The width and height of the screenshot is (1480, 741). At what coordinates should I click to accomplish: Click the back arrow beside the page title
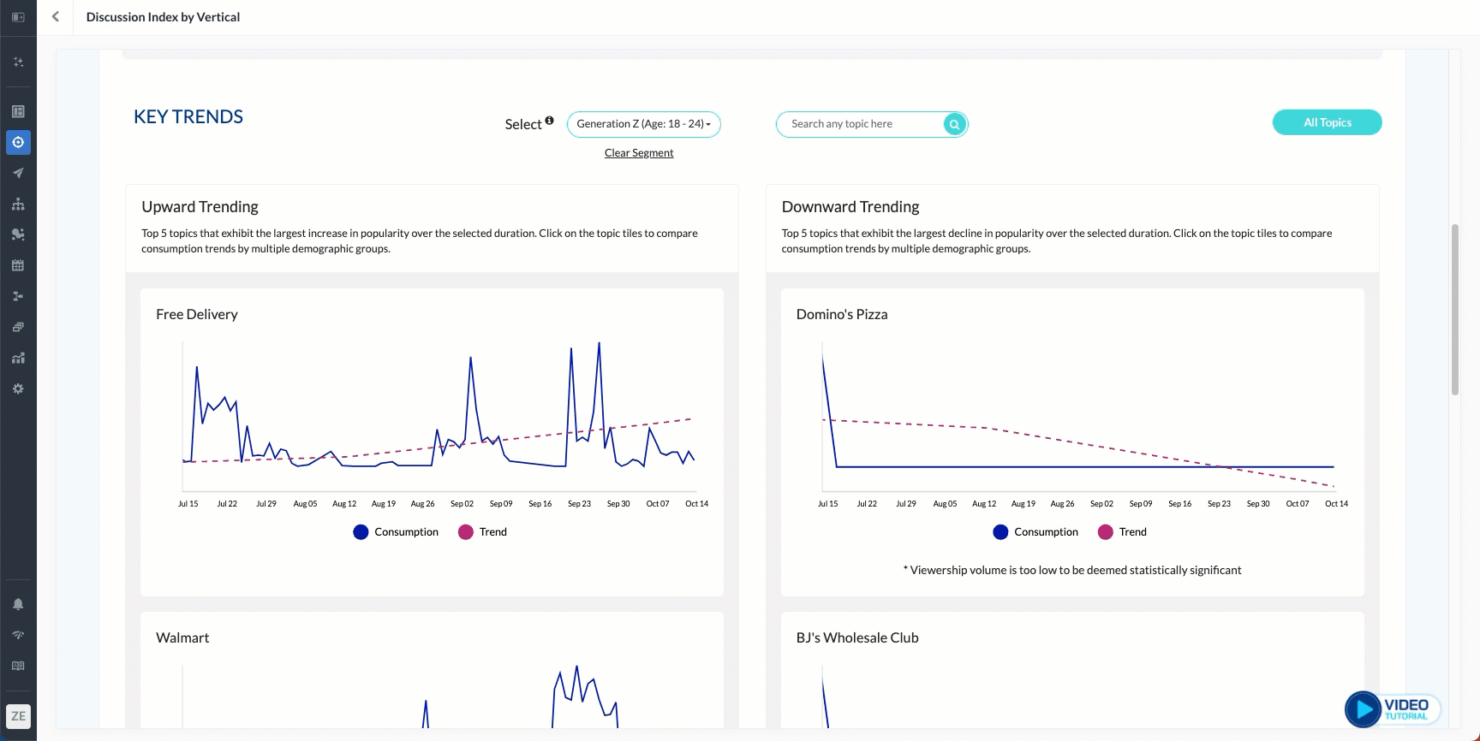(56, 16)
